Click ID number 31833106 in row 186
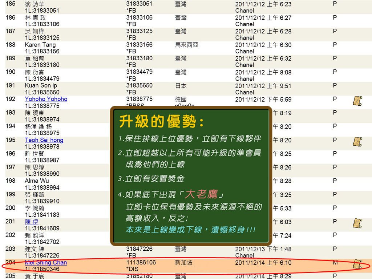The width and height of the screenshot is (372, 279). tap(139, 17)
